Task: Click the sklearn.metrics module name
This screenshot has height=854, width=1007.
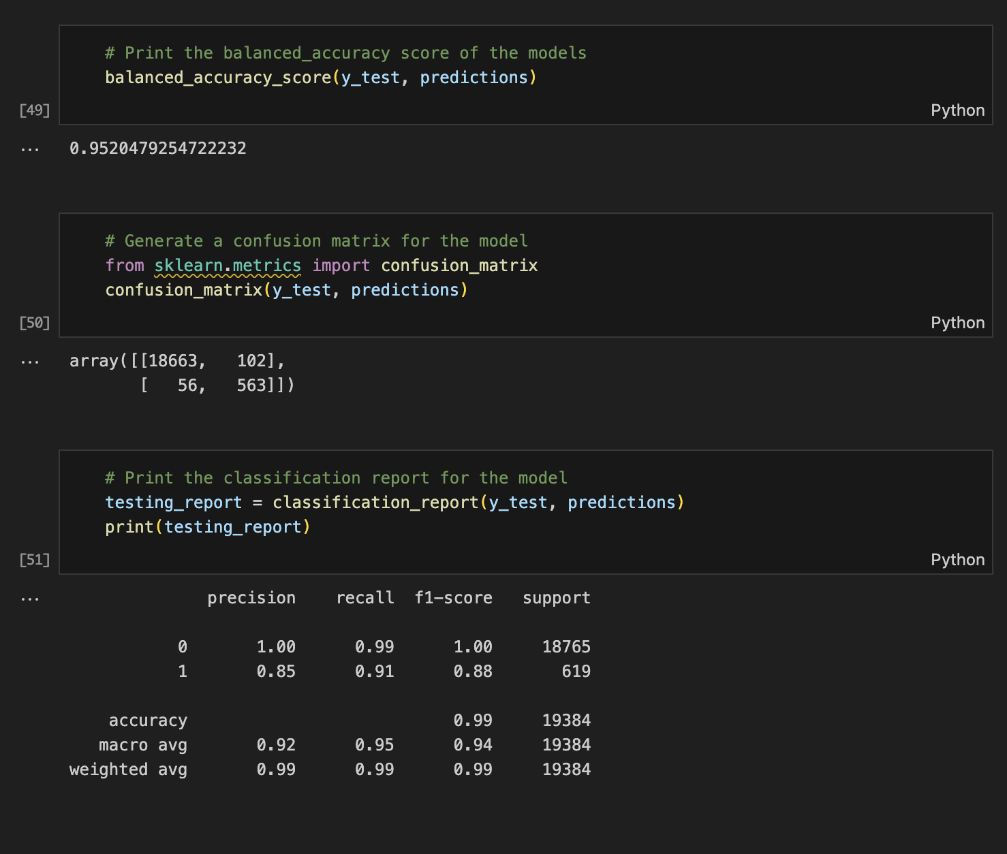Action: pos(228,266)
